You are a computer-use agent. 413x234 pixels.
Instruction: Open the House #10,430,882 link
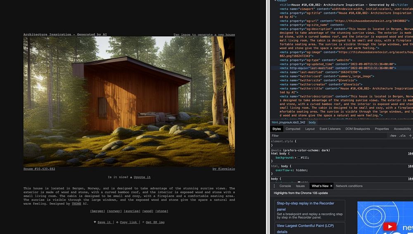(x=39, y=169)
